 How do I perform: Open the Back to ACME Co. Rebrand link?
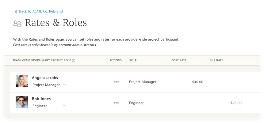[x=41, y=11]
